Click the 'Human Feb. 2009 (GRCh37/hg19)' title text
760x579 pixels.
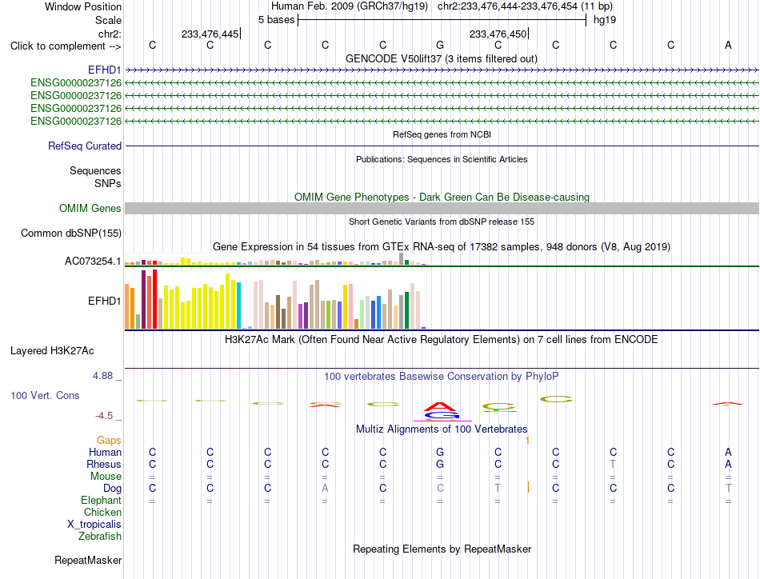pyautogui.click(x=350, y=6)
